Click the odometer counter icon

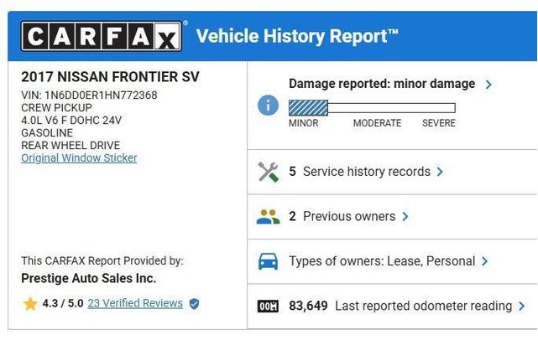click(x=268, y=307)
